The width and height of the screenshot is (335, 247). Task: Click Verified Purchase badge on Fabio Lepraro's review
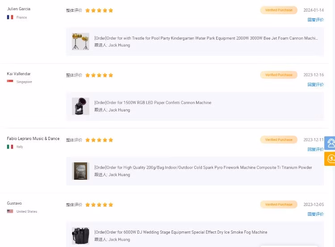pyautogui.click(x=279, y=140)
